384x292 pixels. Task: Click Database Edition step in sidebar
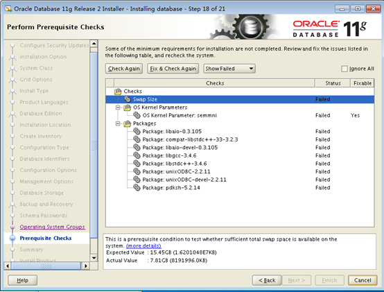(41, 114)
